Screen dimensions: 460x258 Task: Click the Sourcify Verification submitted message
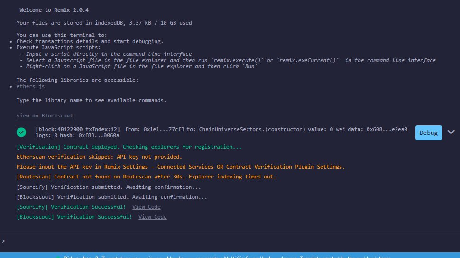109,187
